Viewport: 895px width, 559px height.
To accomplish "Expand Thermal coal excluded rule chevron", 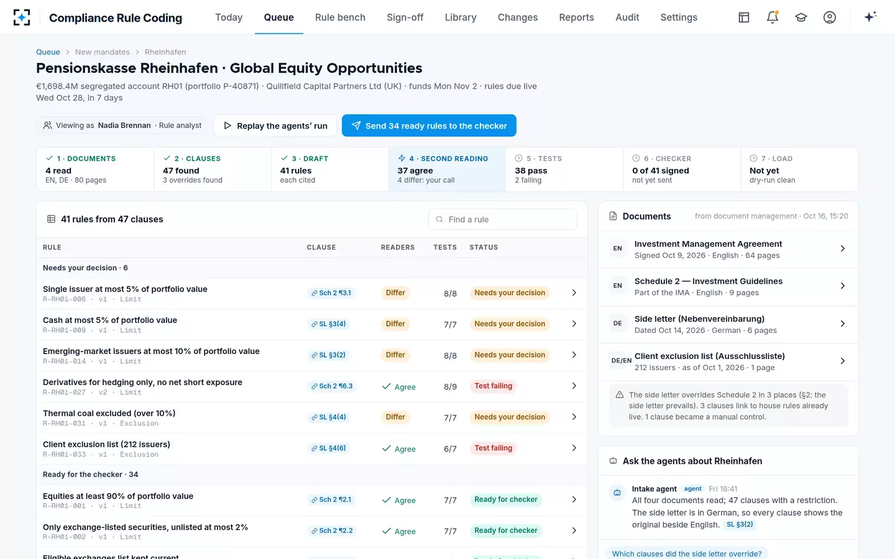I will pos(574,417).
